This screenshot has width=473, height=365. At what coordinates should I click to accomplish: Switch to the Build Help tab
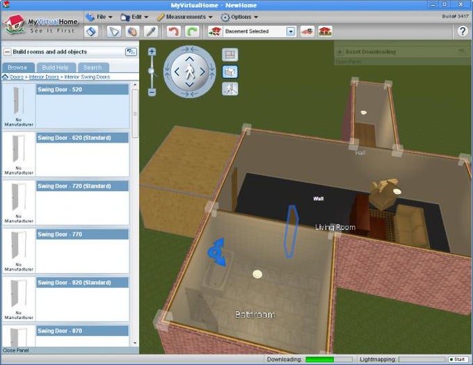pyautogui.click(x=55, y=67)
